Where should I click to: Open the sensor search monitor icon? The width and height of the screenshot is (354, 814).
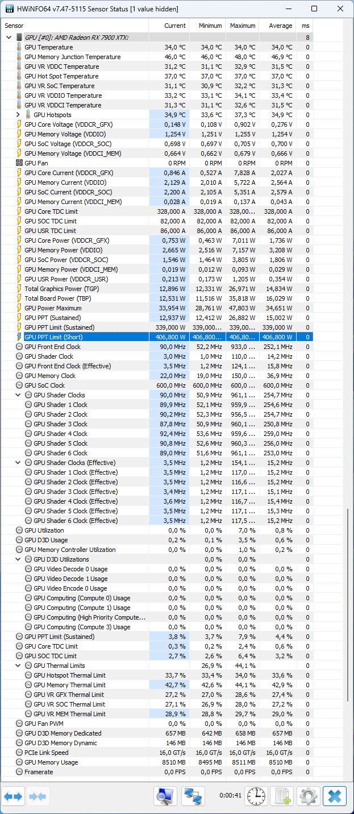[165, 796]
